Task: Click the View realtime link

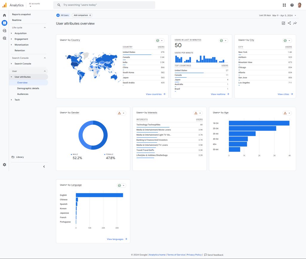Action: (x=220, y=94)
